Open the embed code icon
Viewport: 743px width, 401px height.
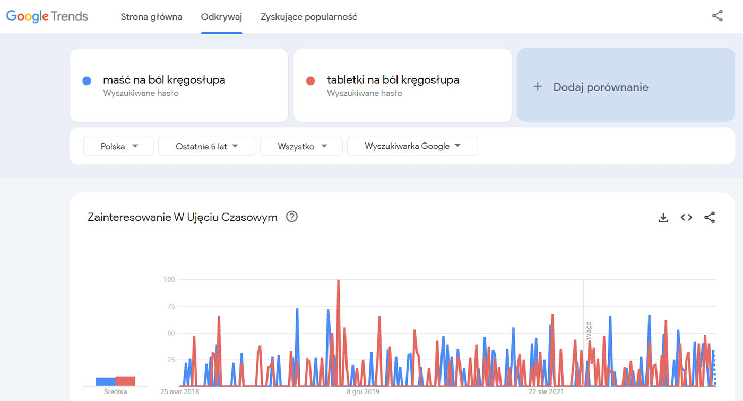click(686, 217)
